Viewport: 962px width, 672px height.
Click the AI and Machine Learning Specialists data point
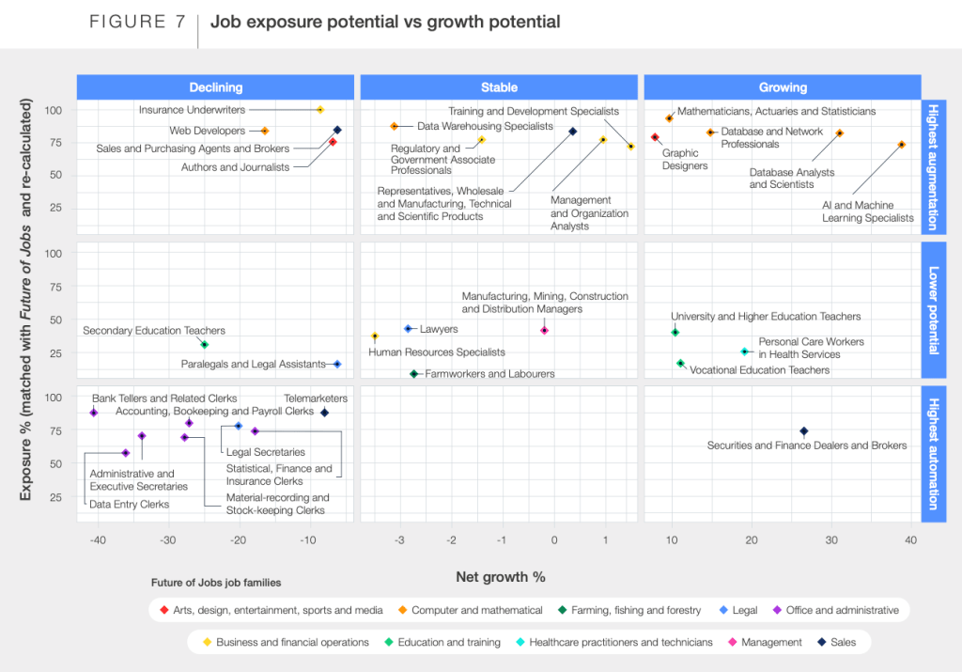tap(901, 145)
